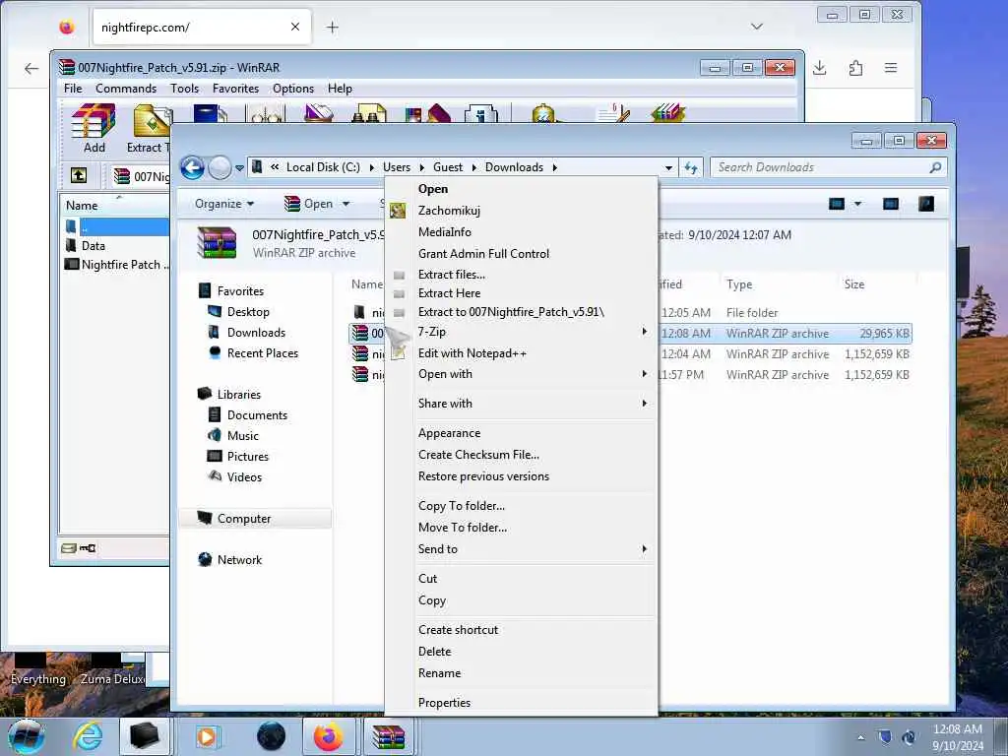
Task: Open Internet Explorer from the taskbar
Action: [88, 736]
